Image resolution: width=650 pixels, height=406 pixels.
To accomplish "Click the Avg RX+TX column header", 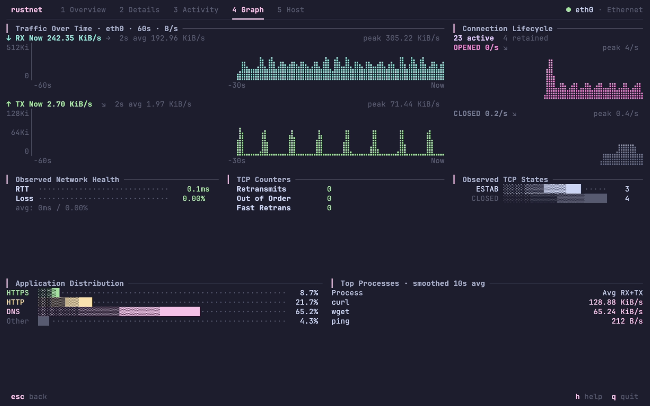I will 623,293.
